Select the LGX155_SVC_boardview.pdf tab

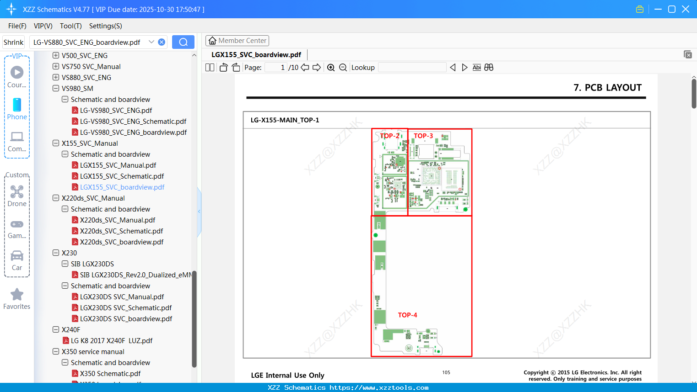coord(256,55)
